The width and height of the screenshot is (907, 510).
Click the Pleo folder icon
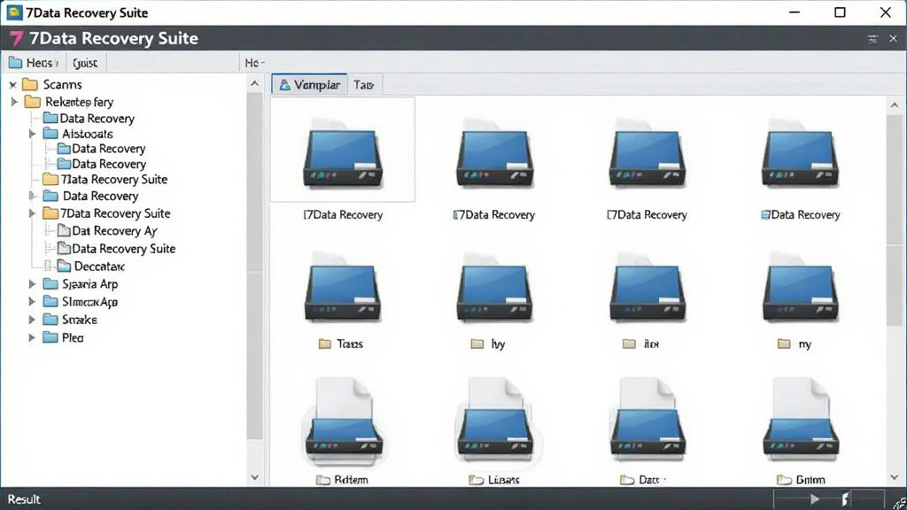(50, 337)
